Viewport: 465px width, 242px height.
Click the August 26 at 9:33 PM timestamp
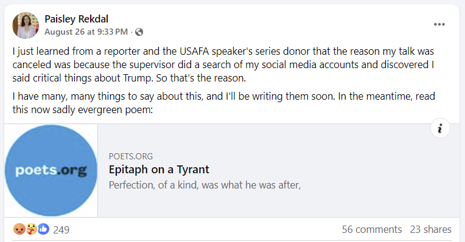coord(86,32)
